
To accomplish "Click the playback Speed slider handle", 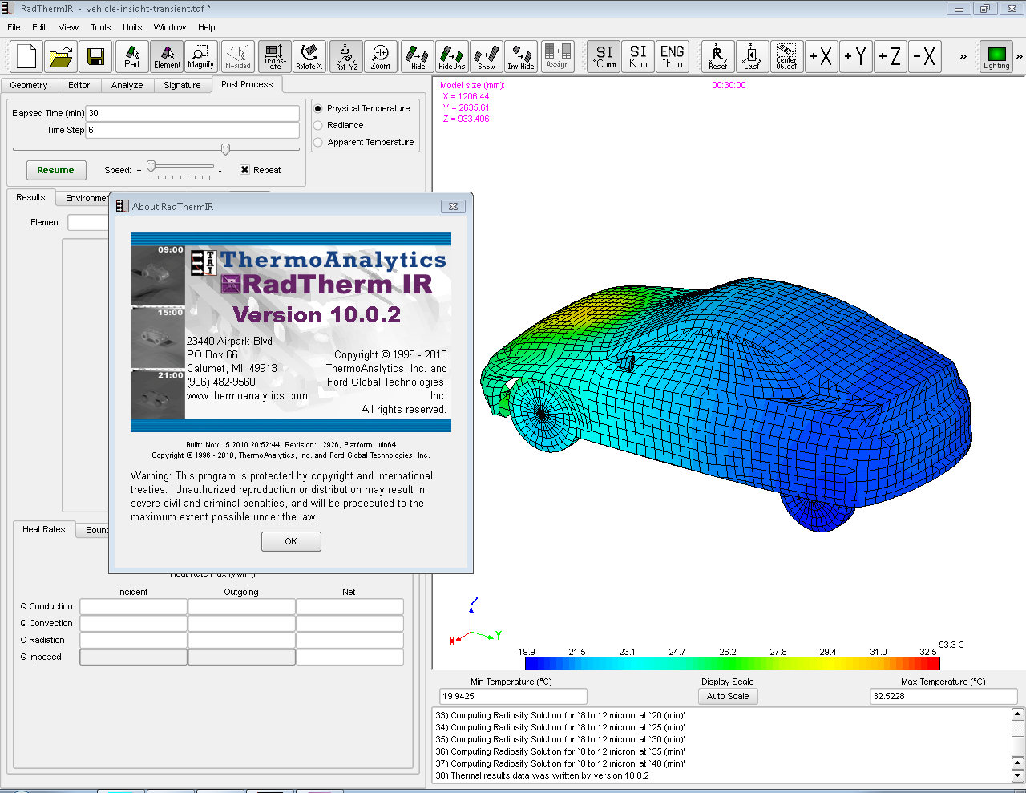I will click(x=151, y=167).
